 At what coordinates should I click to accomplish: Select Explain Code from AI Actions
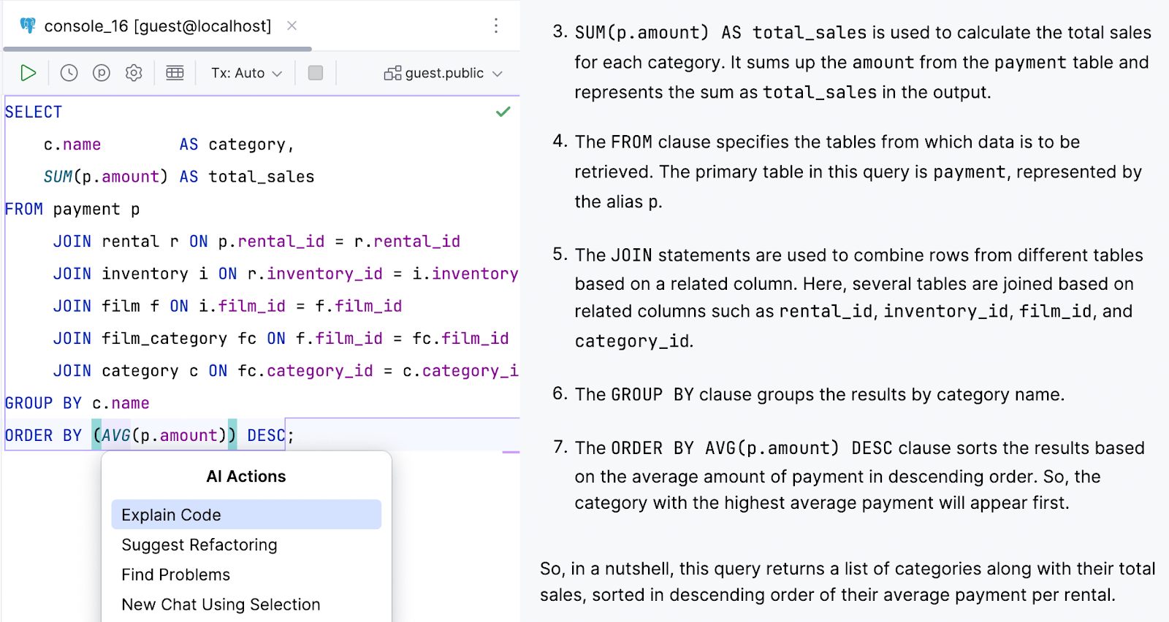click(245, 515)
